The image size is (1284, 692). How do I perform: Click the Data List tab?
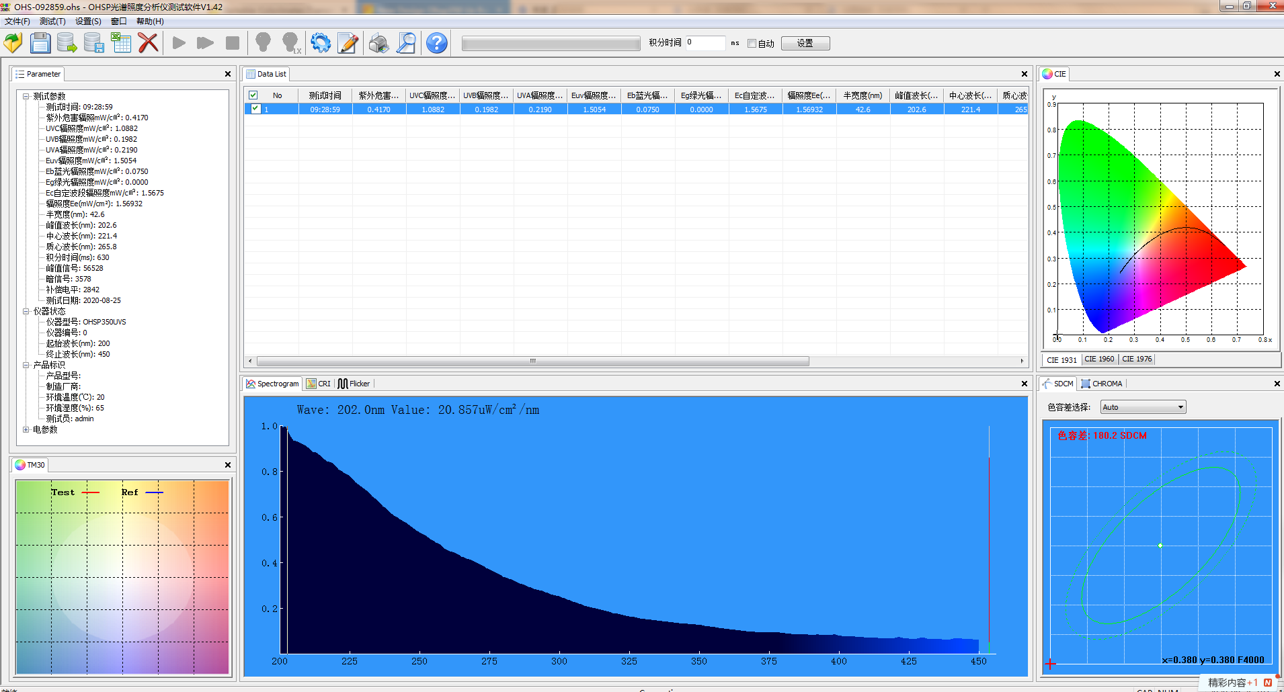266,74
